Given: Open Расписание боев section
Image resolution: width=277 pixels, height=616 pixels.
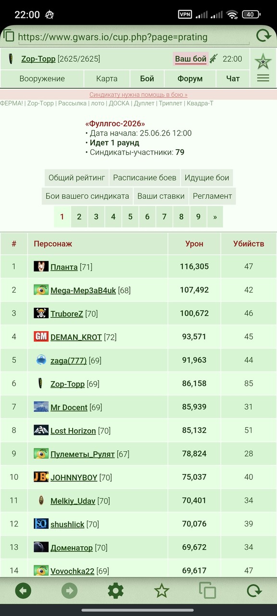Looking at the screenshot, I should pos(145,178).
